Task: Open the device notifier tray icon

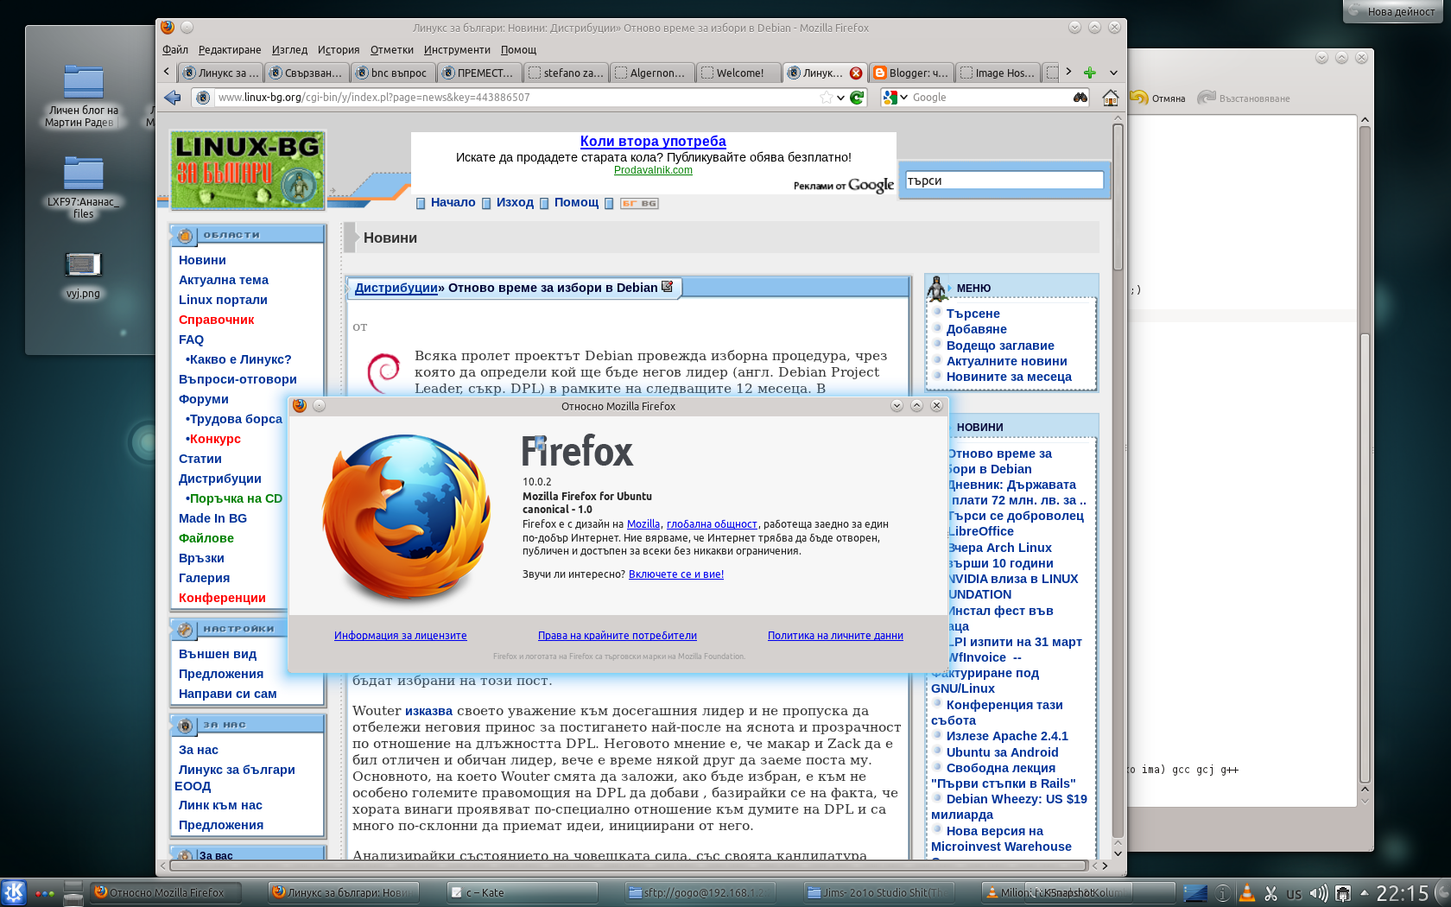Action: pos(1343,893)
